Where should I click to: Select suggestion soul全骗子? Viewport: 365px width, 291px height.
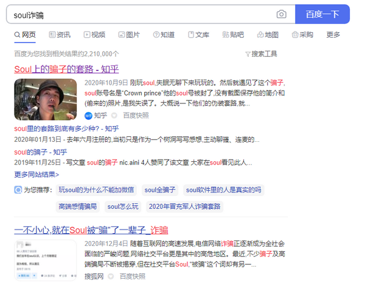[x=160, y=190]
